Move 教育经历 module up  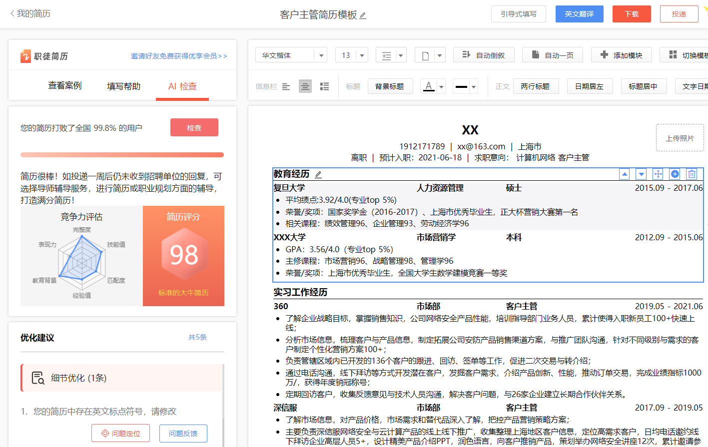625,174
